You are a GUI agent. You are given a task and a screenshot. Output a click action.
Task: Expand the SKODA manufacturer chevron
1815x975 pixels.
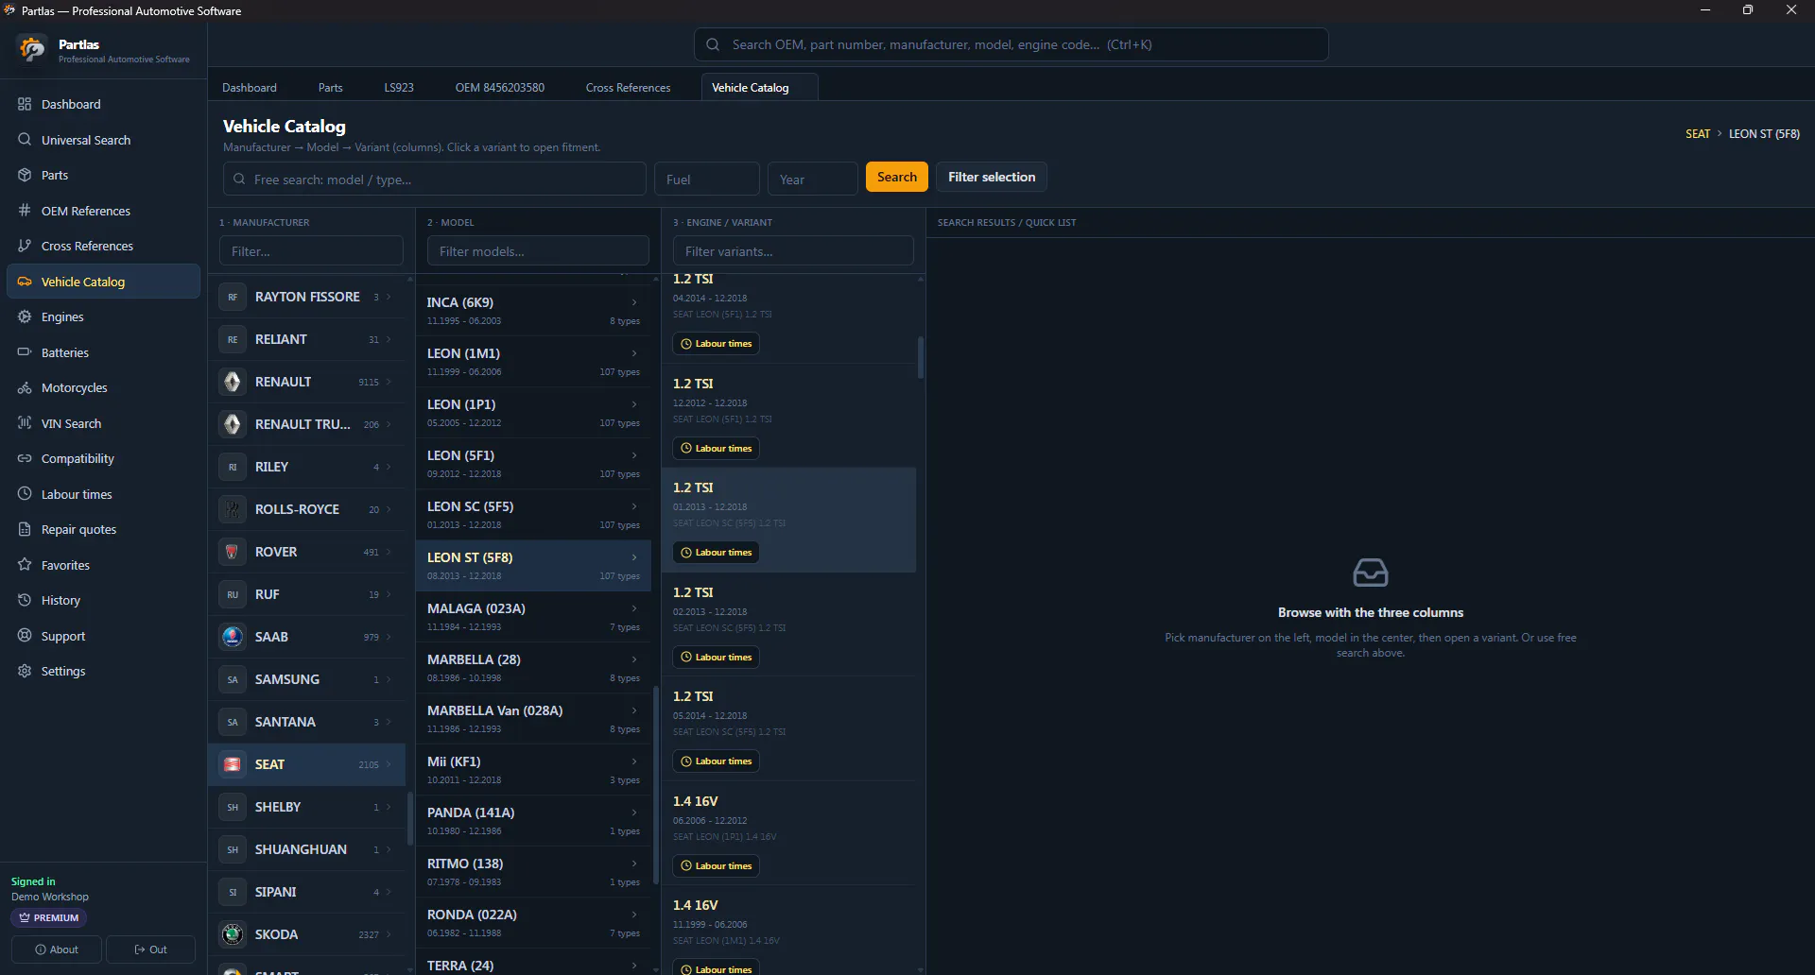pyautogui.click(x=389, y=934)
